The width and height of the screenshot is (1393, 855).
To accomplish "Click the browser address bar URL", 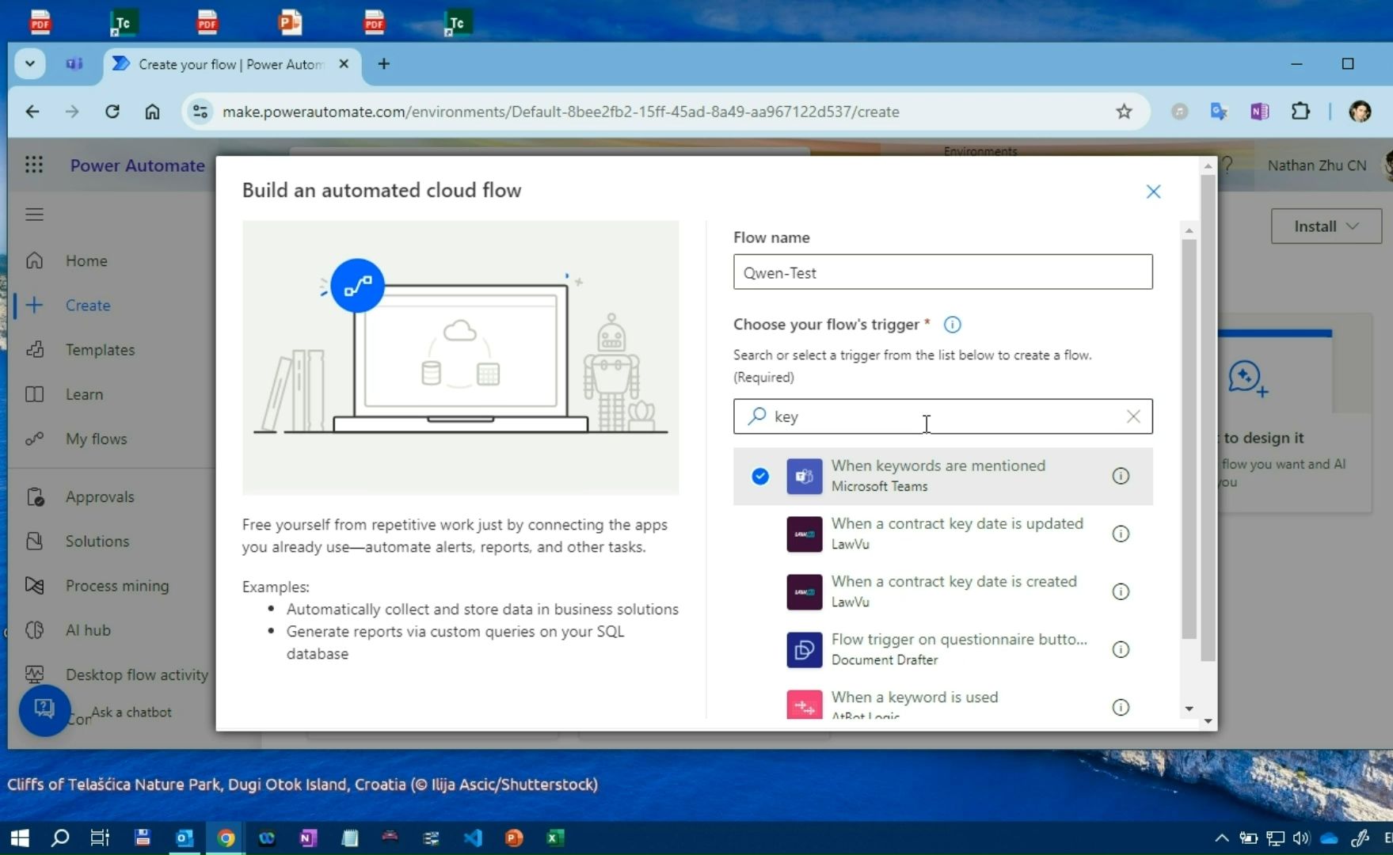I will pos(561,112).
